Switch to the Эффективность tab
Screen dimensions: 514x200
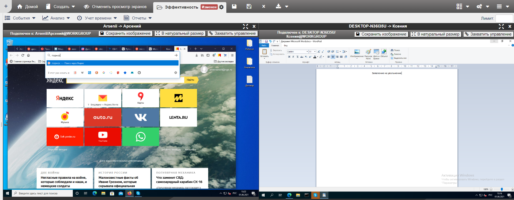coord(181,7)
